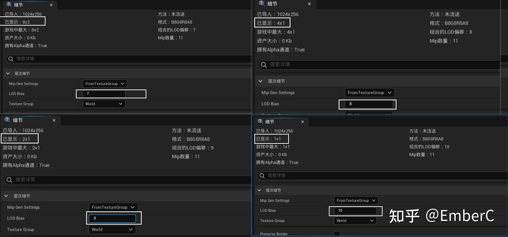Open the Texture Group World dropdown in bottom-left panel
508x237 pixels.
pos(112,229)
